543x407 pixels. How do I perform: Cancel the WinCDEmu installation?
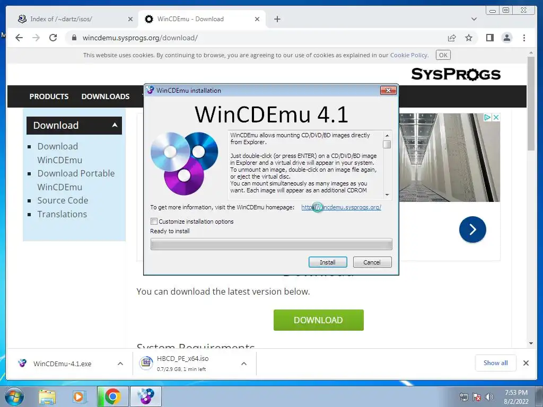[x=372, y=262]
